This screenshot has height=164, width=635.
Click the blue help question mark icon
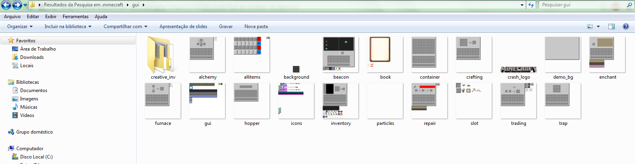click(x=626, y=26)
